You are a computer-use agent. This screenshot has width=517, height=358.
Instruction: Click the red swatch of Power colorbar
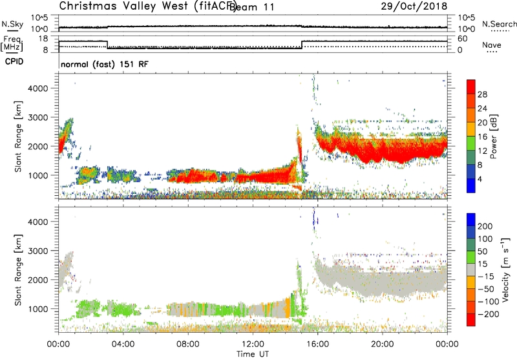coord(471,87)
